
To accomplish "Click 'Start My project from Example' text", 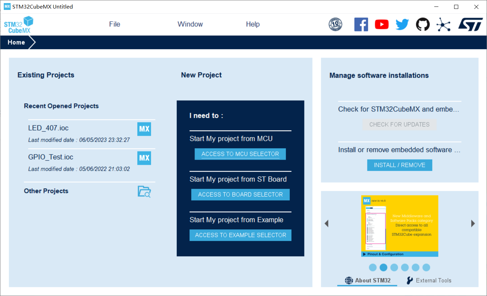I will pyautogui.click(x=236, y=220).
